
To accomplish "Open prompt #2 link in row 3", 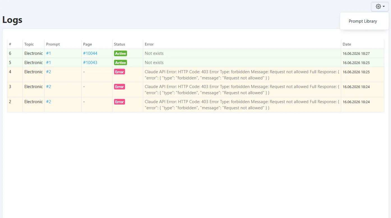I will pos(48,87).
